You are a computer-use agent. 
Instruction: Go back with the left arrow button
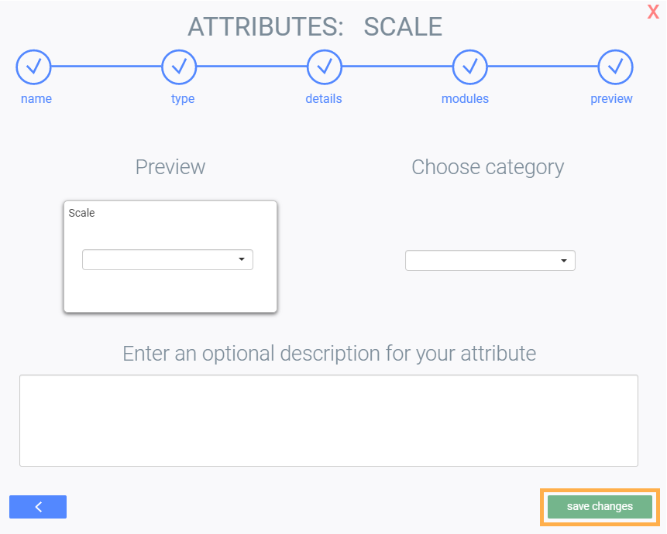pyautogui.click(x=38, y=507)
